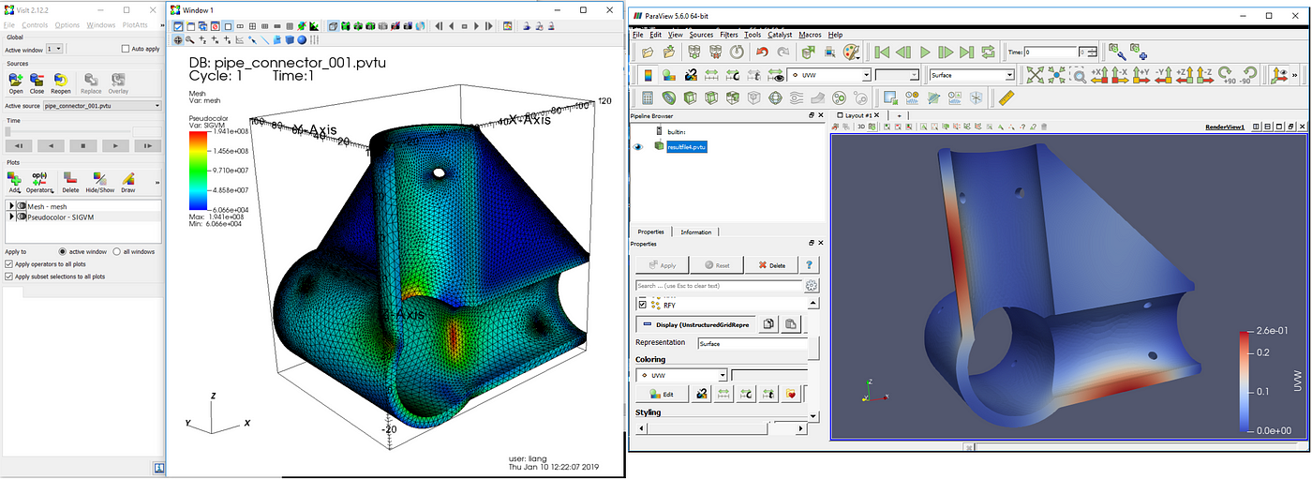
Task: Click the Delete button in Properties
Action: 772,265
